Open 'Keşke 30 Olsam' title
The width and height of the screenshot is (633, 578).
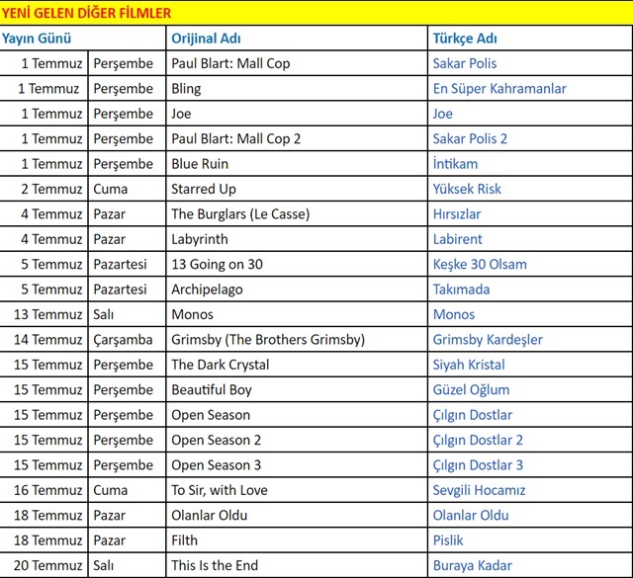480,265
